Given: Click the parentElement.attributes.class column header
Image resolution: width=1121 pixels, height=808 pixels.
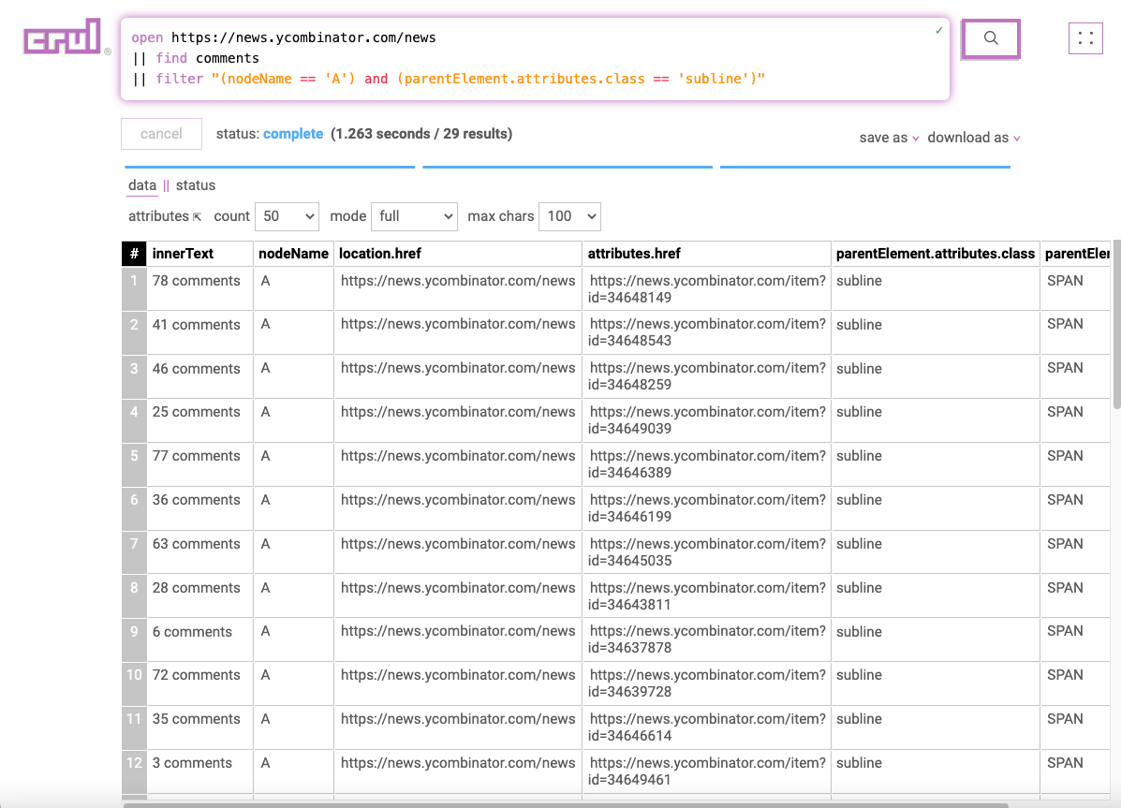Looking at the screenshot, I should [936, 254].
